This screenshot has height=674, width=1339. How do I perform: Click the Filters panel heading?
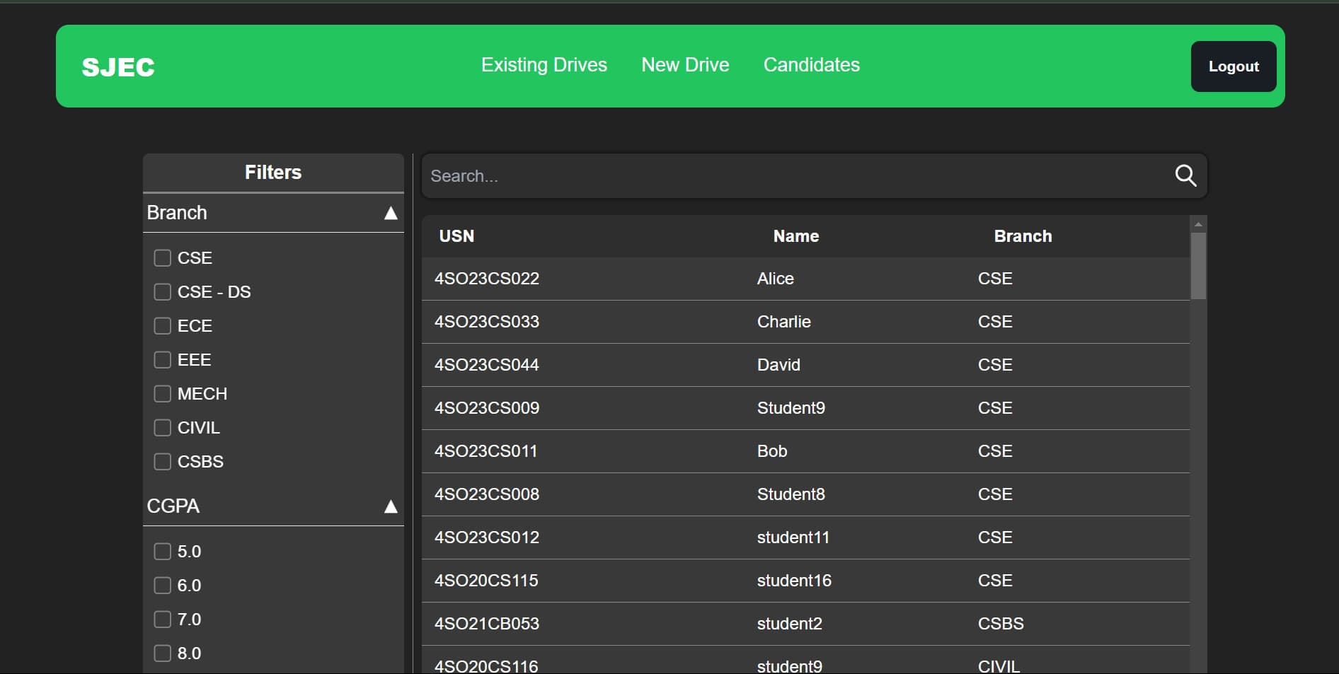tap(273, 173)
